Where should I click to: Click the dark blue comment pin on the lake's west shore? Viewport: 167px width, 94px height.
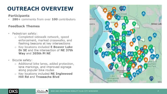tap(96, 52)
